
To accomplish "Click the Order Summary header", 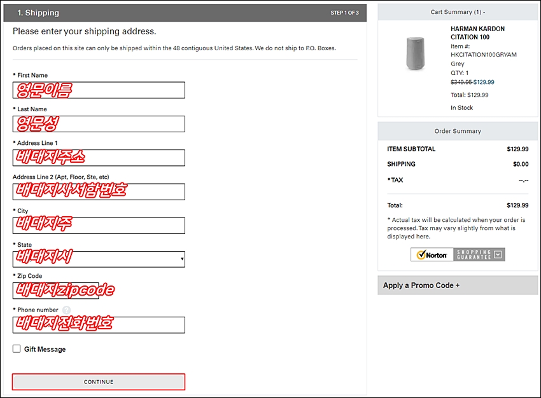I will [458, 131].
